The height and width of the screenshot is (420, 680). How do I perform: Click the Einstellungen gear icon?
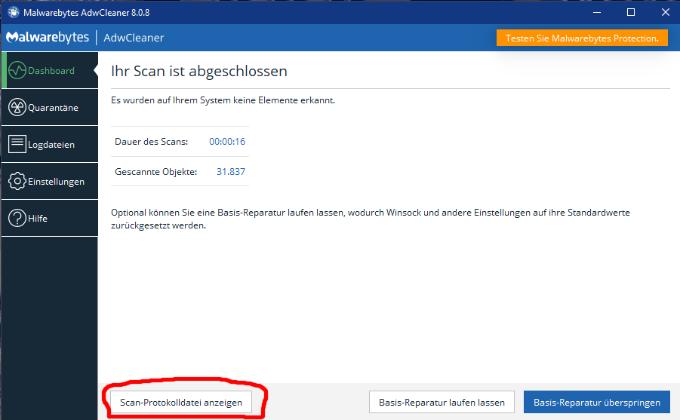(17, 182)
